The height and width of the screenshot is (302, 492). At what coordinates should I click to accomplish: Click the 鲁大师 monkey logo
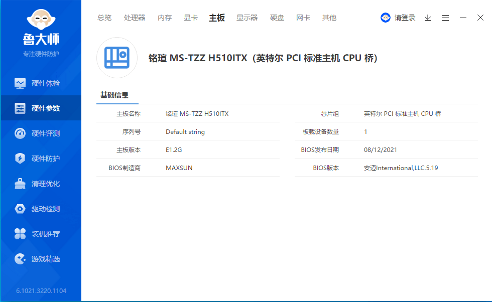(41, 20)
